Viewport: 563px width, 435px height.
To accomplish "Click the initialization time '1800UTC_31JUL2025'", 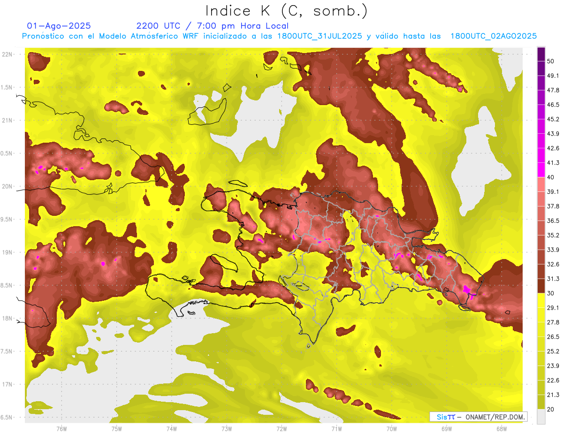I will tap(320, 36).
